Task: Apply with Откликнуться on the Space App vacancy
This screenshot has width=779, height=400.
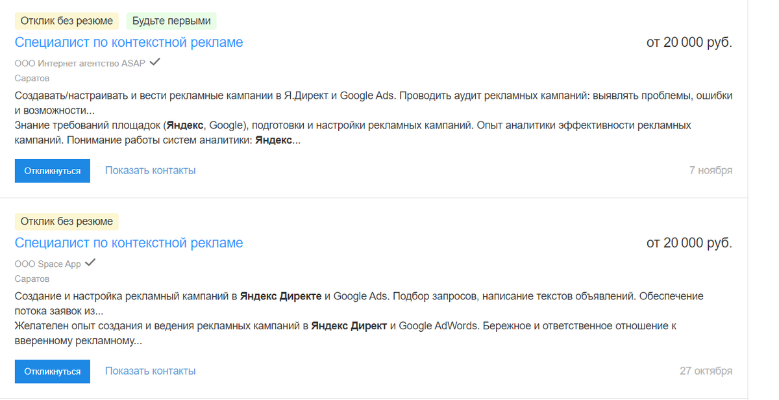Action: 53,371
